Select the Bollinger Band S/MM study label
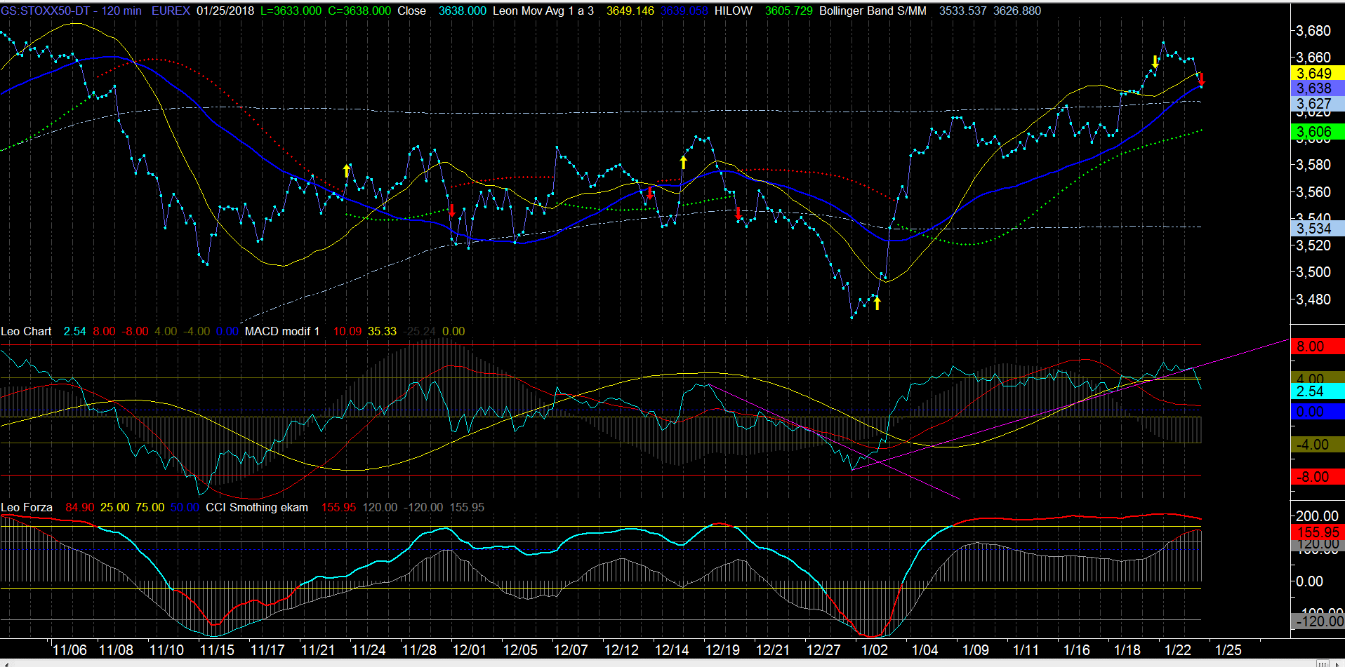Screen dimensions: 1345x667 coord(873,11)
